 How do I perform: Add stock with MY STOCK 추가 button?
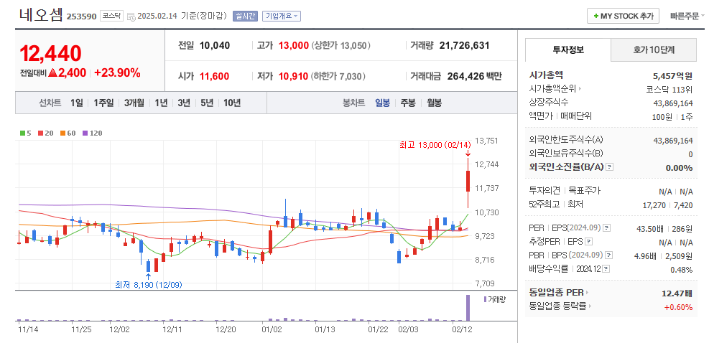[x=623, y=16]
